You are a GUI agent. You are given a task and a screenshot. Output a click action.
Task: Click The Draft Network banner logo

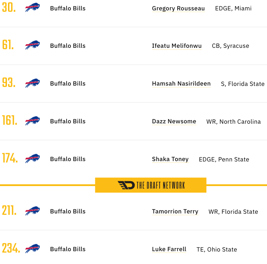[x=151, y=185]
